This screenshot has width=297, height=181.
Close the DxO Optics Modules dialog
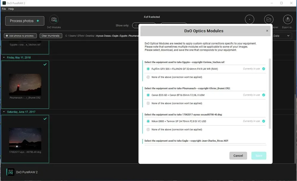point(267,31)
